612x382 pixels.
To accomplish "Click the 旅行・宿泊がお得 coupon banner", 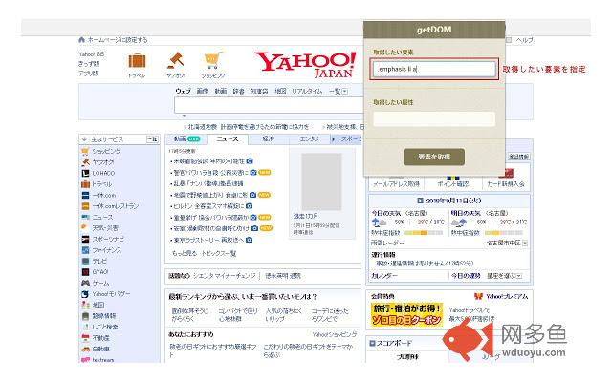I will (406, 314).
